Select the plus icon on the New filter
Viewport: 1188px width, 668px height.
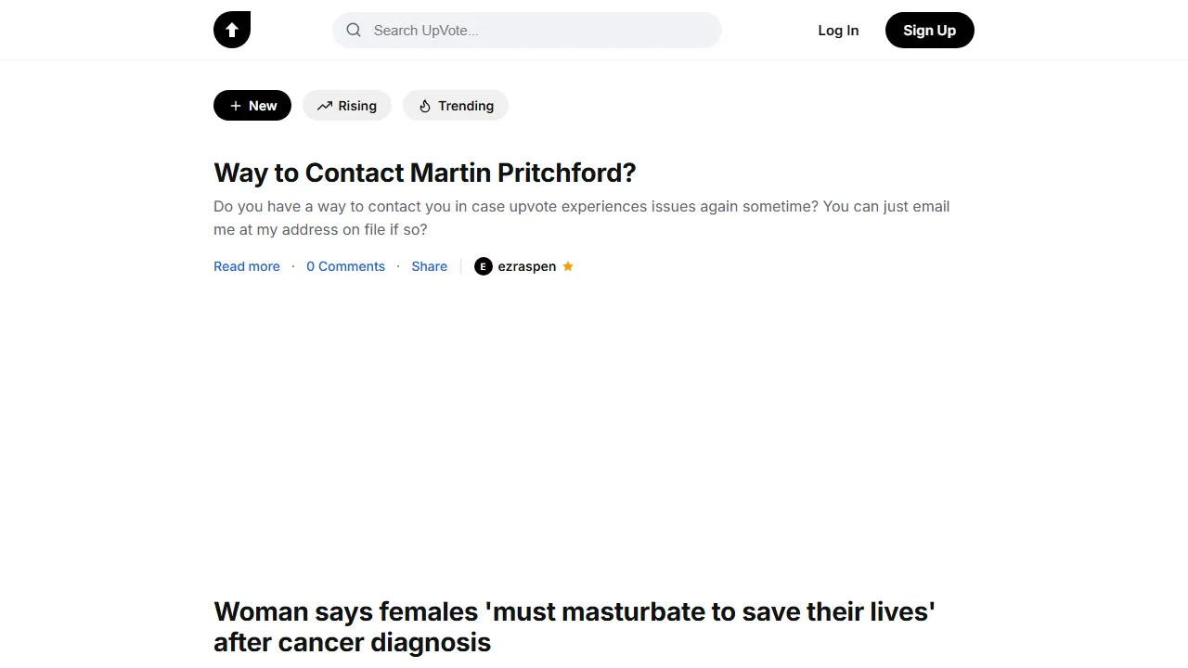[234, 105]
